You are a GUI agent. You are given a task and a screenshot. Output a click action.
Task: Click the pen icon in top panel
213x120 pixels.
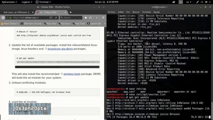click(197, 2)
